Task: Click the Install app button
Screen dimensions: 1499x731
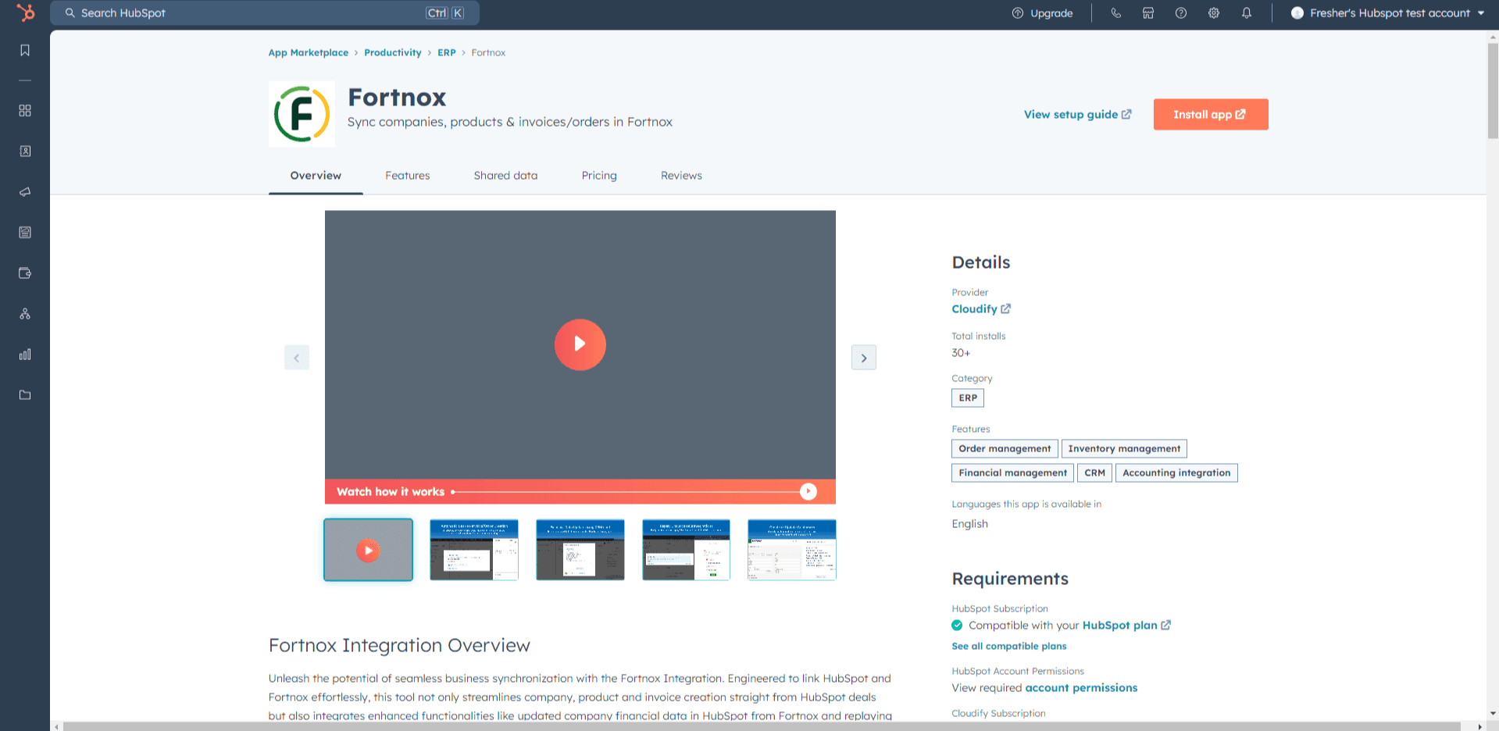Action: [x=1211, y=115]
